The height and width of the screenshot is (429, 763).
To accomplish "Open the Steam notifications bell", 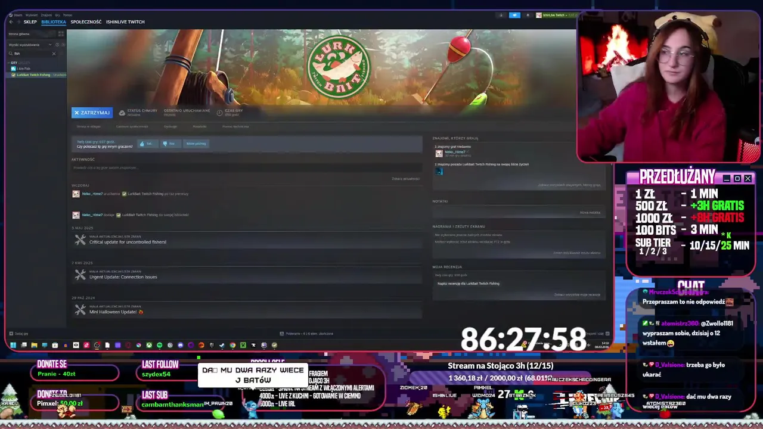I will pos(528,15).
